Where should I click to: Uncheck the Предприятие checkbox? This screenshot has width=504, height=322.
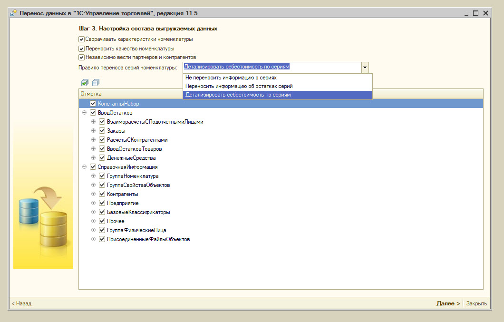point(102,203)
